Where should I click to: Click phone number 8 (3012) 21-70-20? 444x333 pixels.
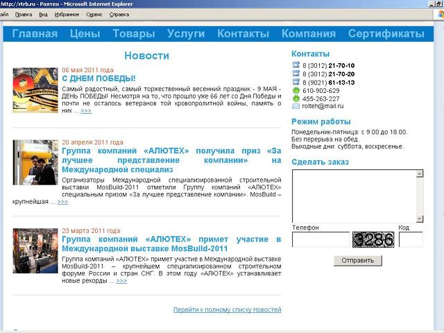point(328,74)
